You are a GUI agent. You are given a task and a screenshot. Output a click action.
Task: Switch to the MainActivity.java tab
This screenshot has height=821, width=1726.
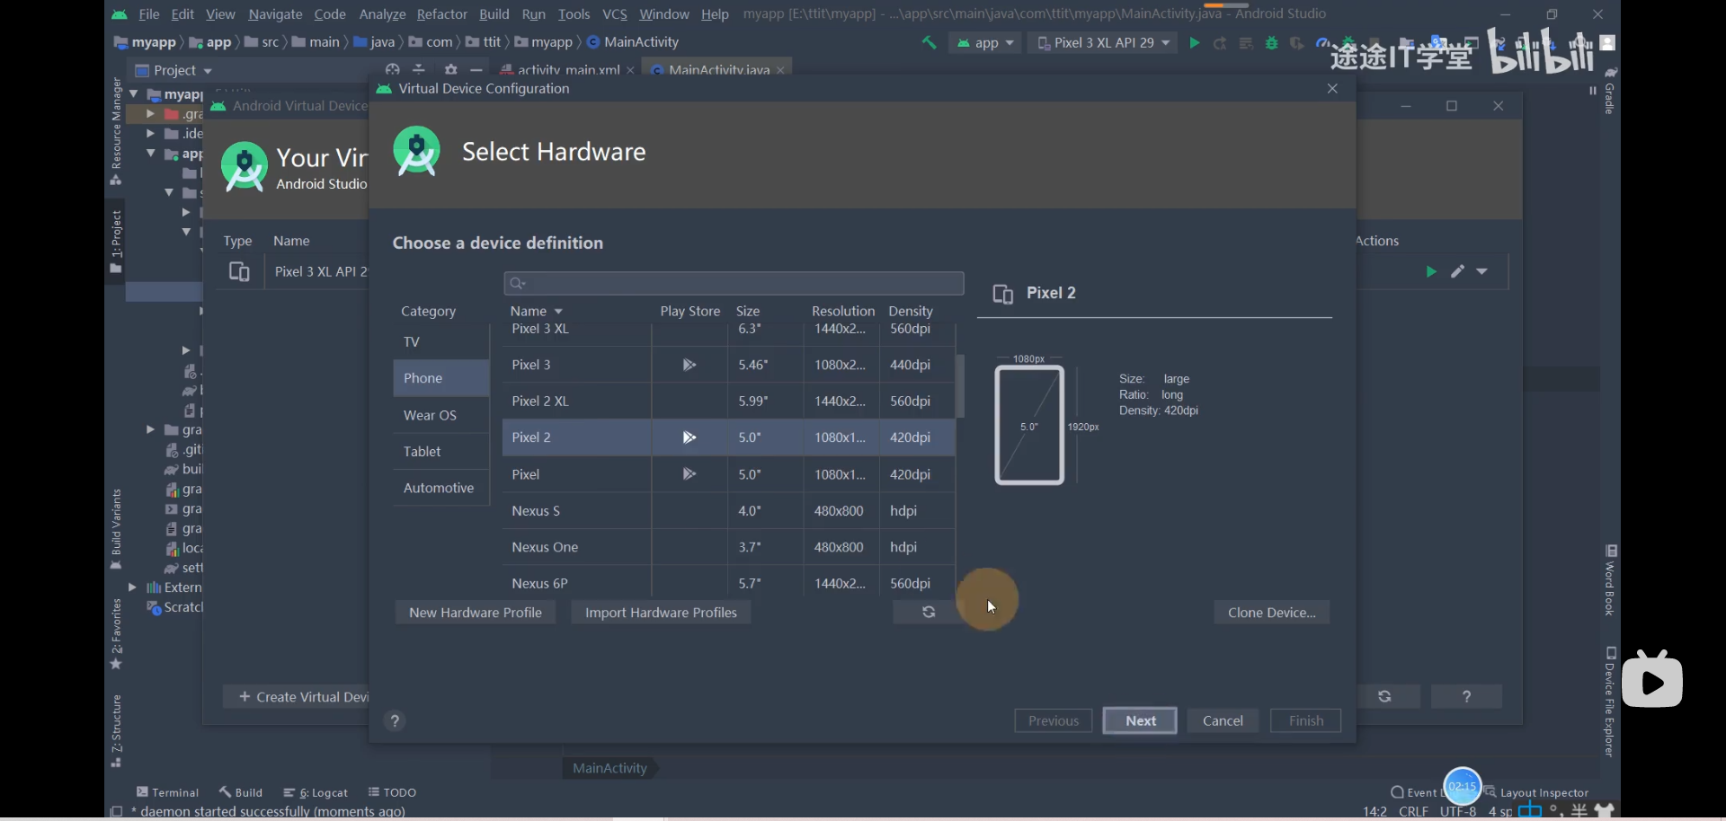pos(718,69)
